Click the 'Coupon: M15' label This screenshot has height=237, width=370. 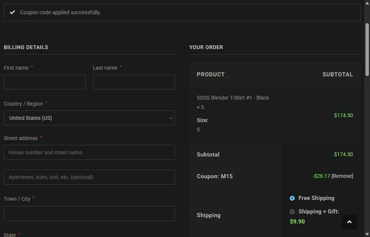click(214, 176)
